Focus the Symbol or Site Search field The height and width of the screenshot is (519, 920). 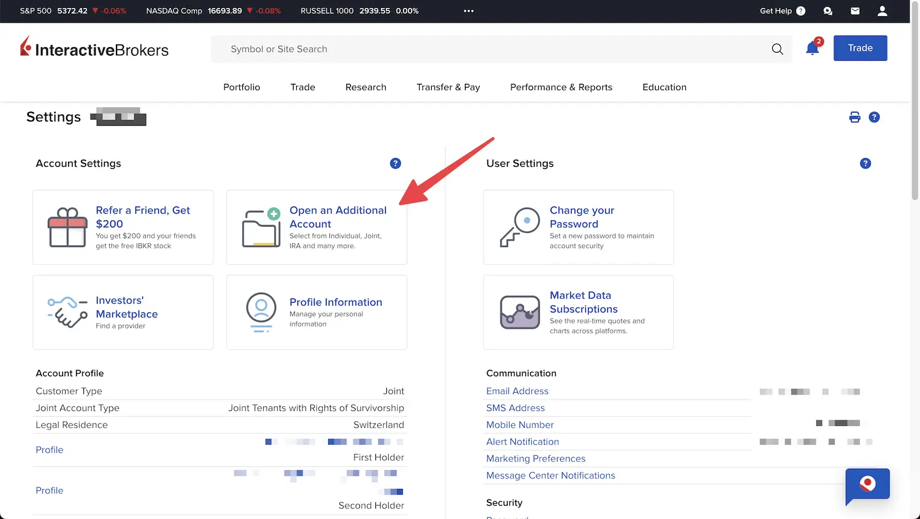coord(501,49)
